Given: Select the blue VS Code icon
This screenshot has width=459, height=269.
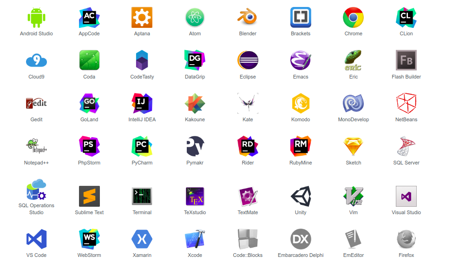Looking at the screenshot, I should [36, 239].
